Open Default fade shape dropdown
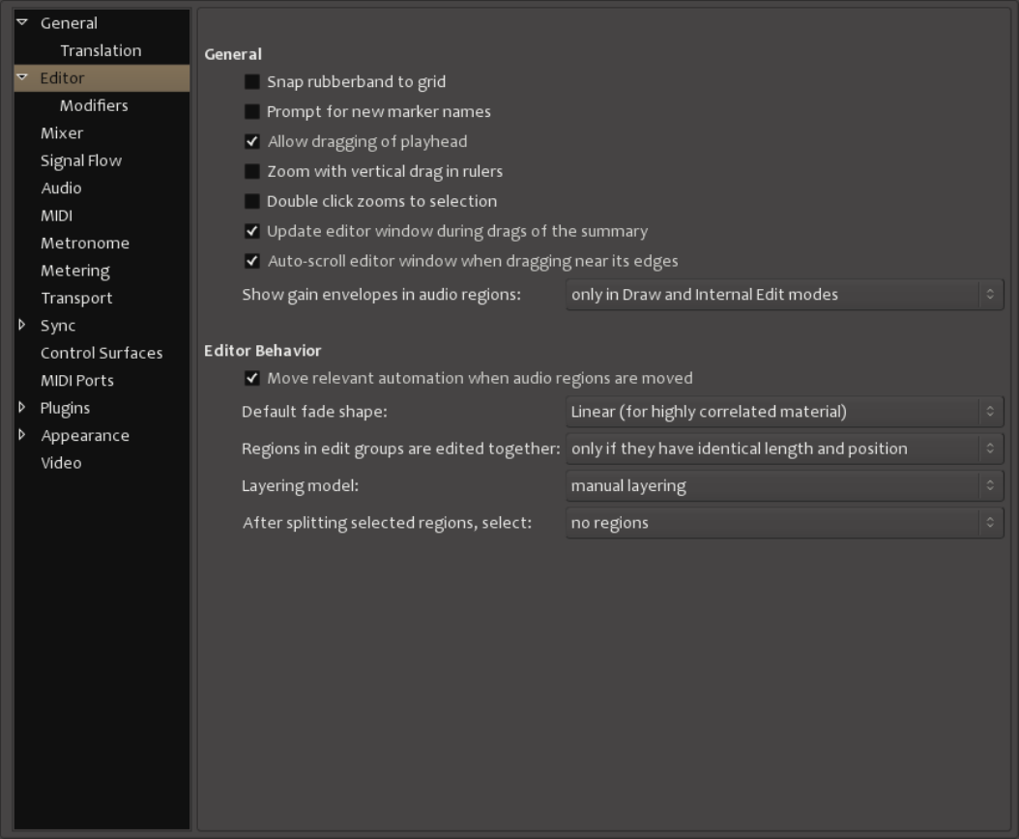Viewport: 1019px width, 839px height. 784,413
